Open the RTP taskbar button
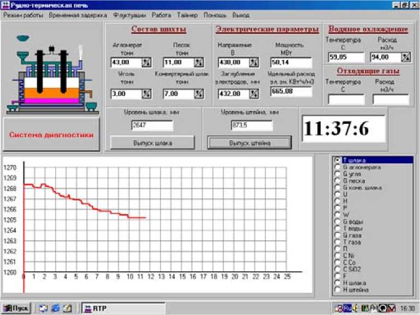Screen dimensions: 420x315 (x=123, y=308)
